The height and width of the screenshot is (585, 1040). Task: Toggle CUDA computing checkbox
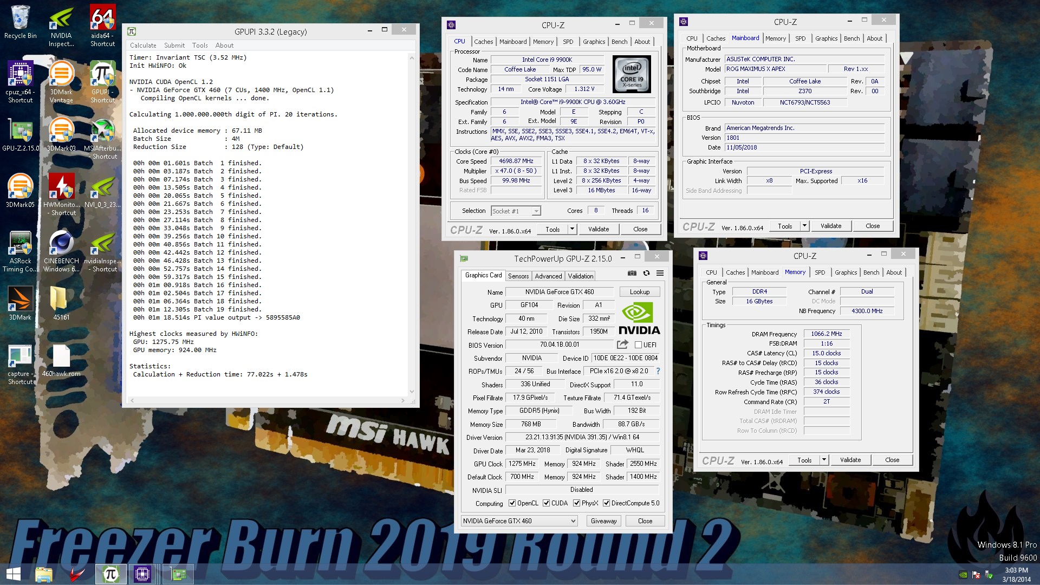[547, 503]
